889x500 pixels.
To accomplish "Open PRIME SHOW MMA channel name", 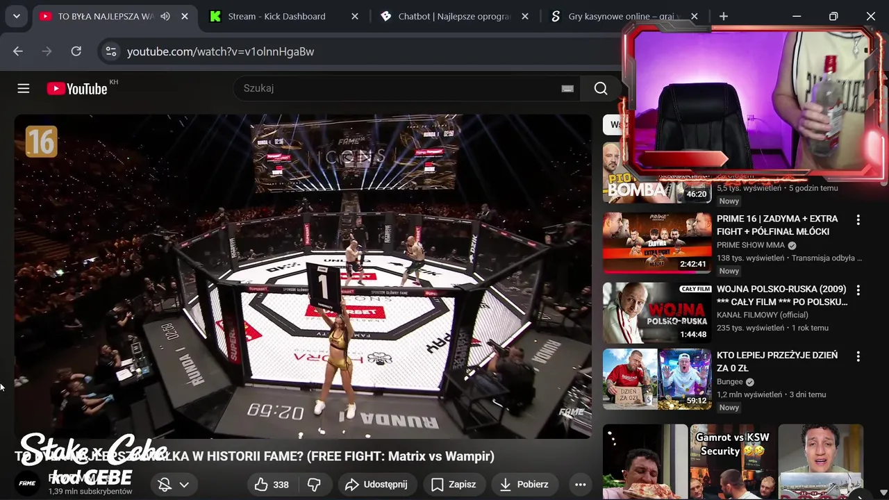I will [x=751, y=245].
